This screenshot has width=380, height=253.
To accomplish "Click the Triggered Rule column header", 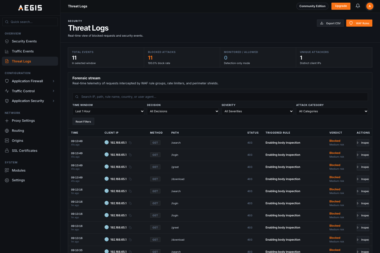I will coord(278,133).
